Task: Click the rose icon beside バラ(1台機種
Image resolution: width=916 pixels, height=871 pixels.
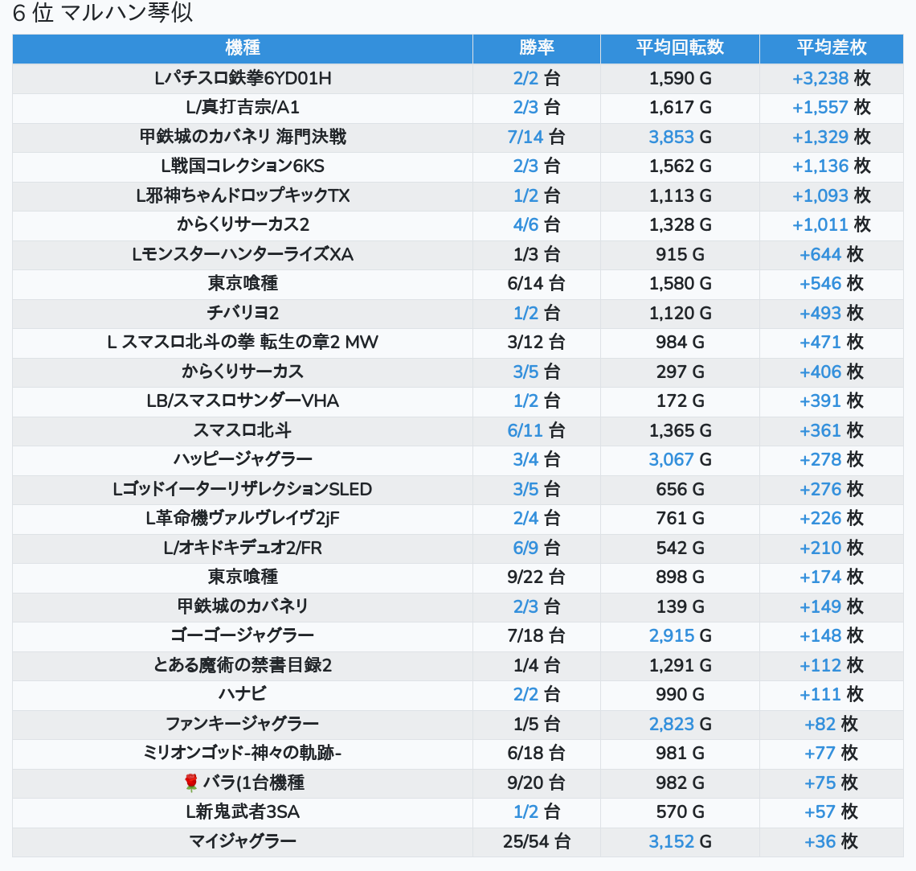Action: [x=190, y=783]
